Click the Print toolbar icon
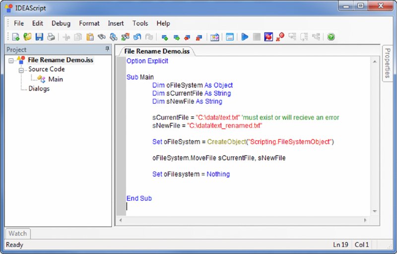This screenshot has height=254, width=397. [x=51, y=37]
